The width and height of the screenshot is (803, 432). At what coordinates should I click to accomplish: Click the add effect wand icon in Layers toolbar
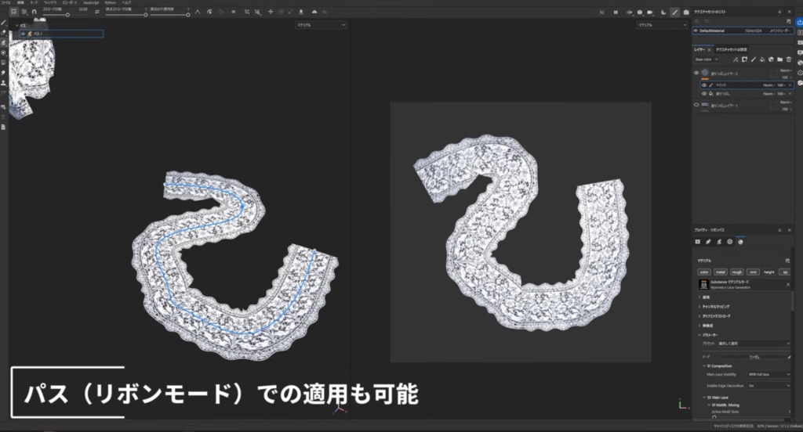point(736,59)
